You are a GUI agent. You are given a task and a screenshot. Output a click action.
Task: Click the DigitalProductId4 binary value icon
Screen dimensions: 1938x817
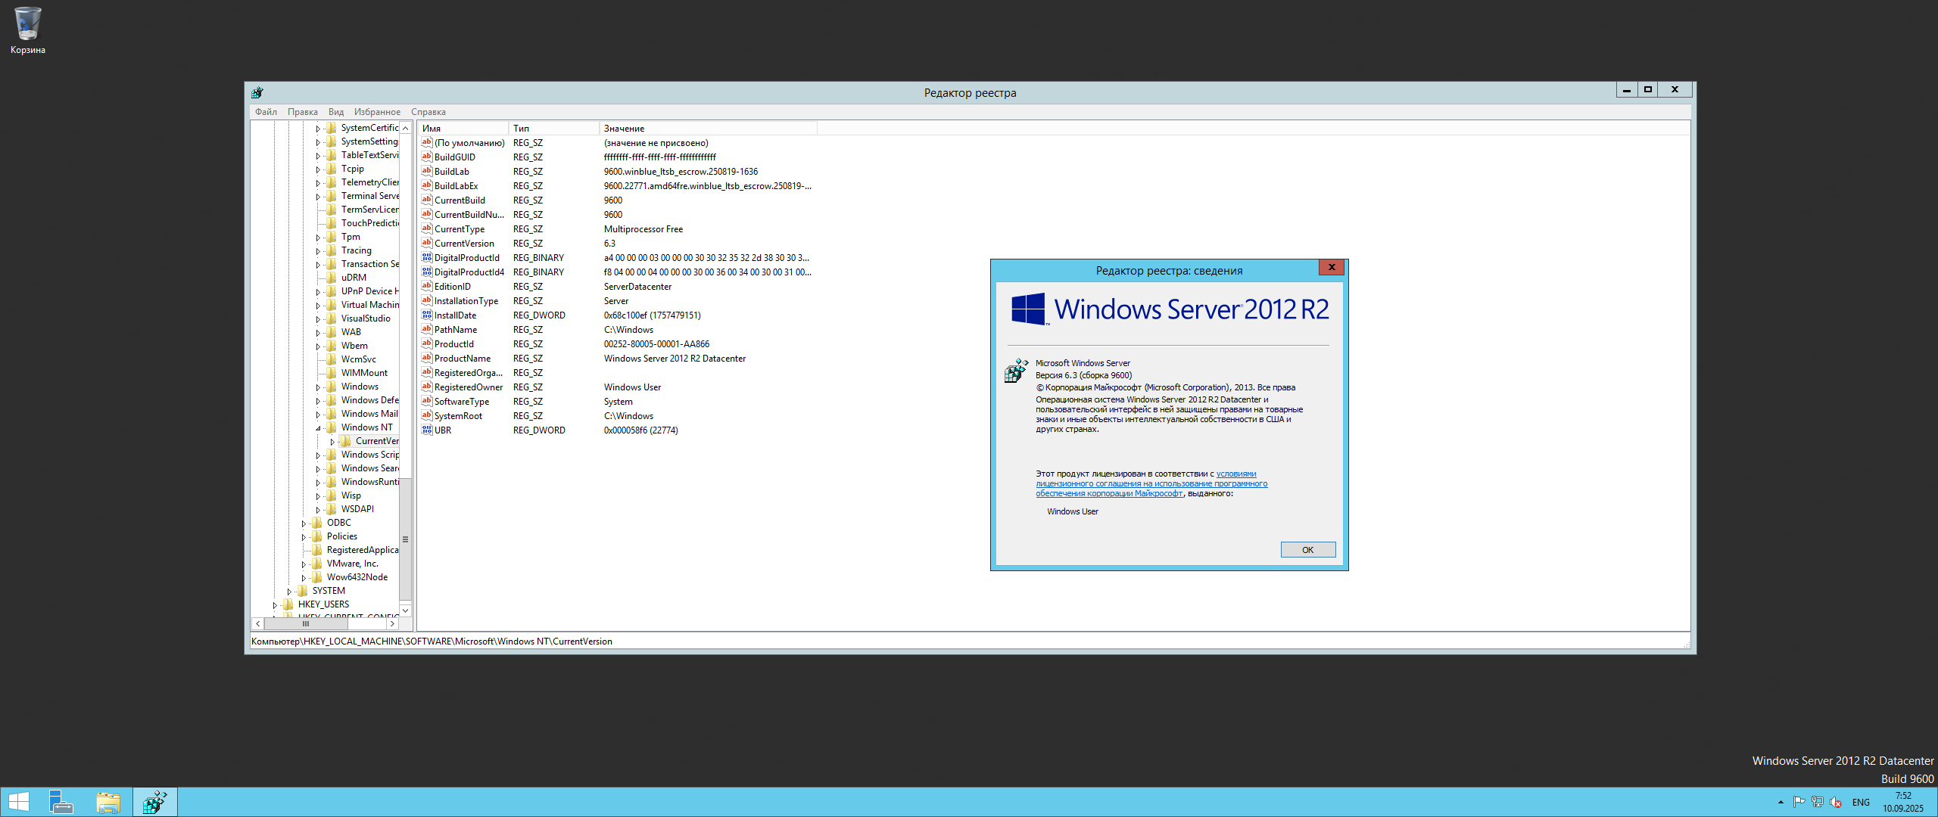point(427,272)
